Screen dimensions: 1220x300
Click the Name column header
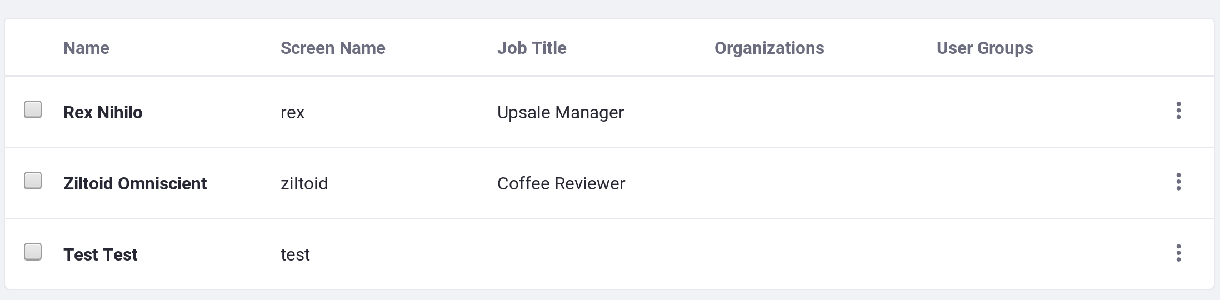[86, 48]
